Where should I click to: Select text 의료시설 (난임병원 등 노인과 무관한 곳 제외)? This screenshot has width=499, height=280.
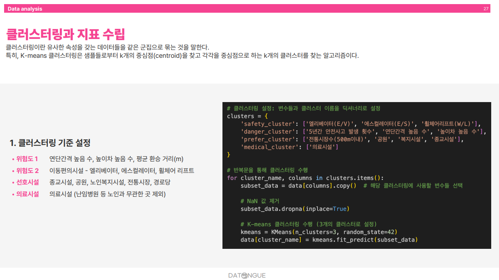click(107, 194)
